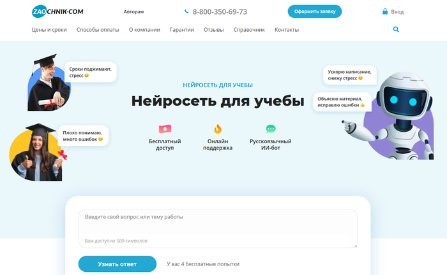Click the chat bubble icon above Русскоязычный ИИ-бот
Image resolution: width=447 pixels, height=275 pixels.
tap(271, 129)
